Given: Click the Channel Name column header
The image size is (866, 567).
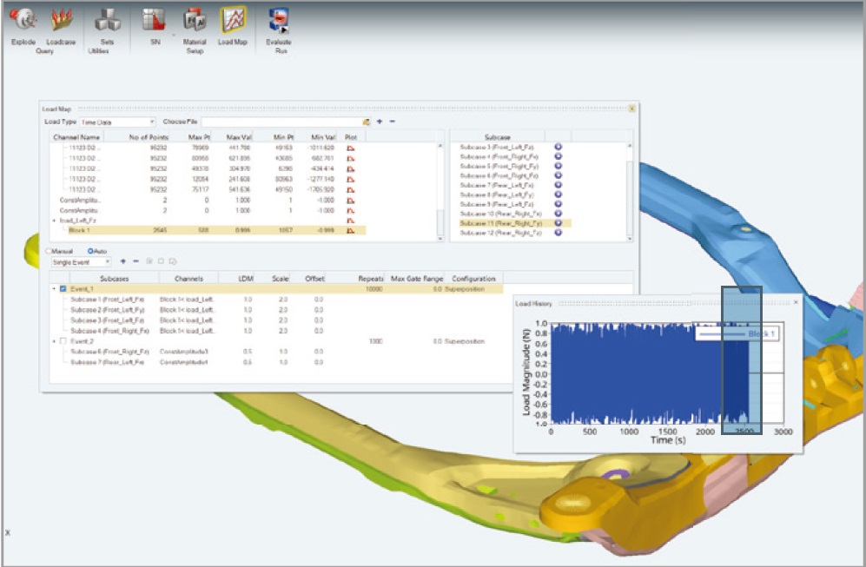Looking at the screenshot, I should 77,137.
